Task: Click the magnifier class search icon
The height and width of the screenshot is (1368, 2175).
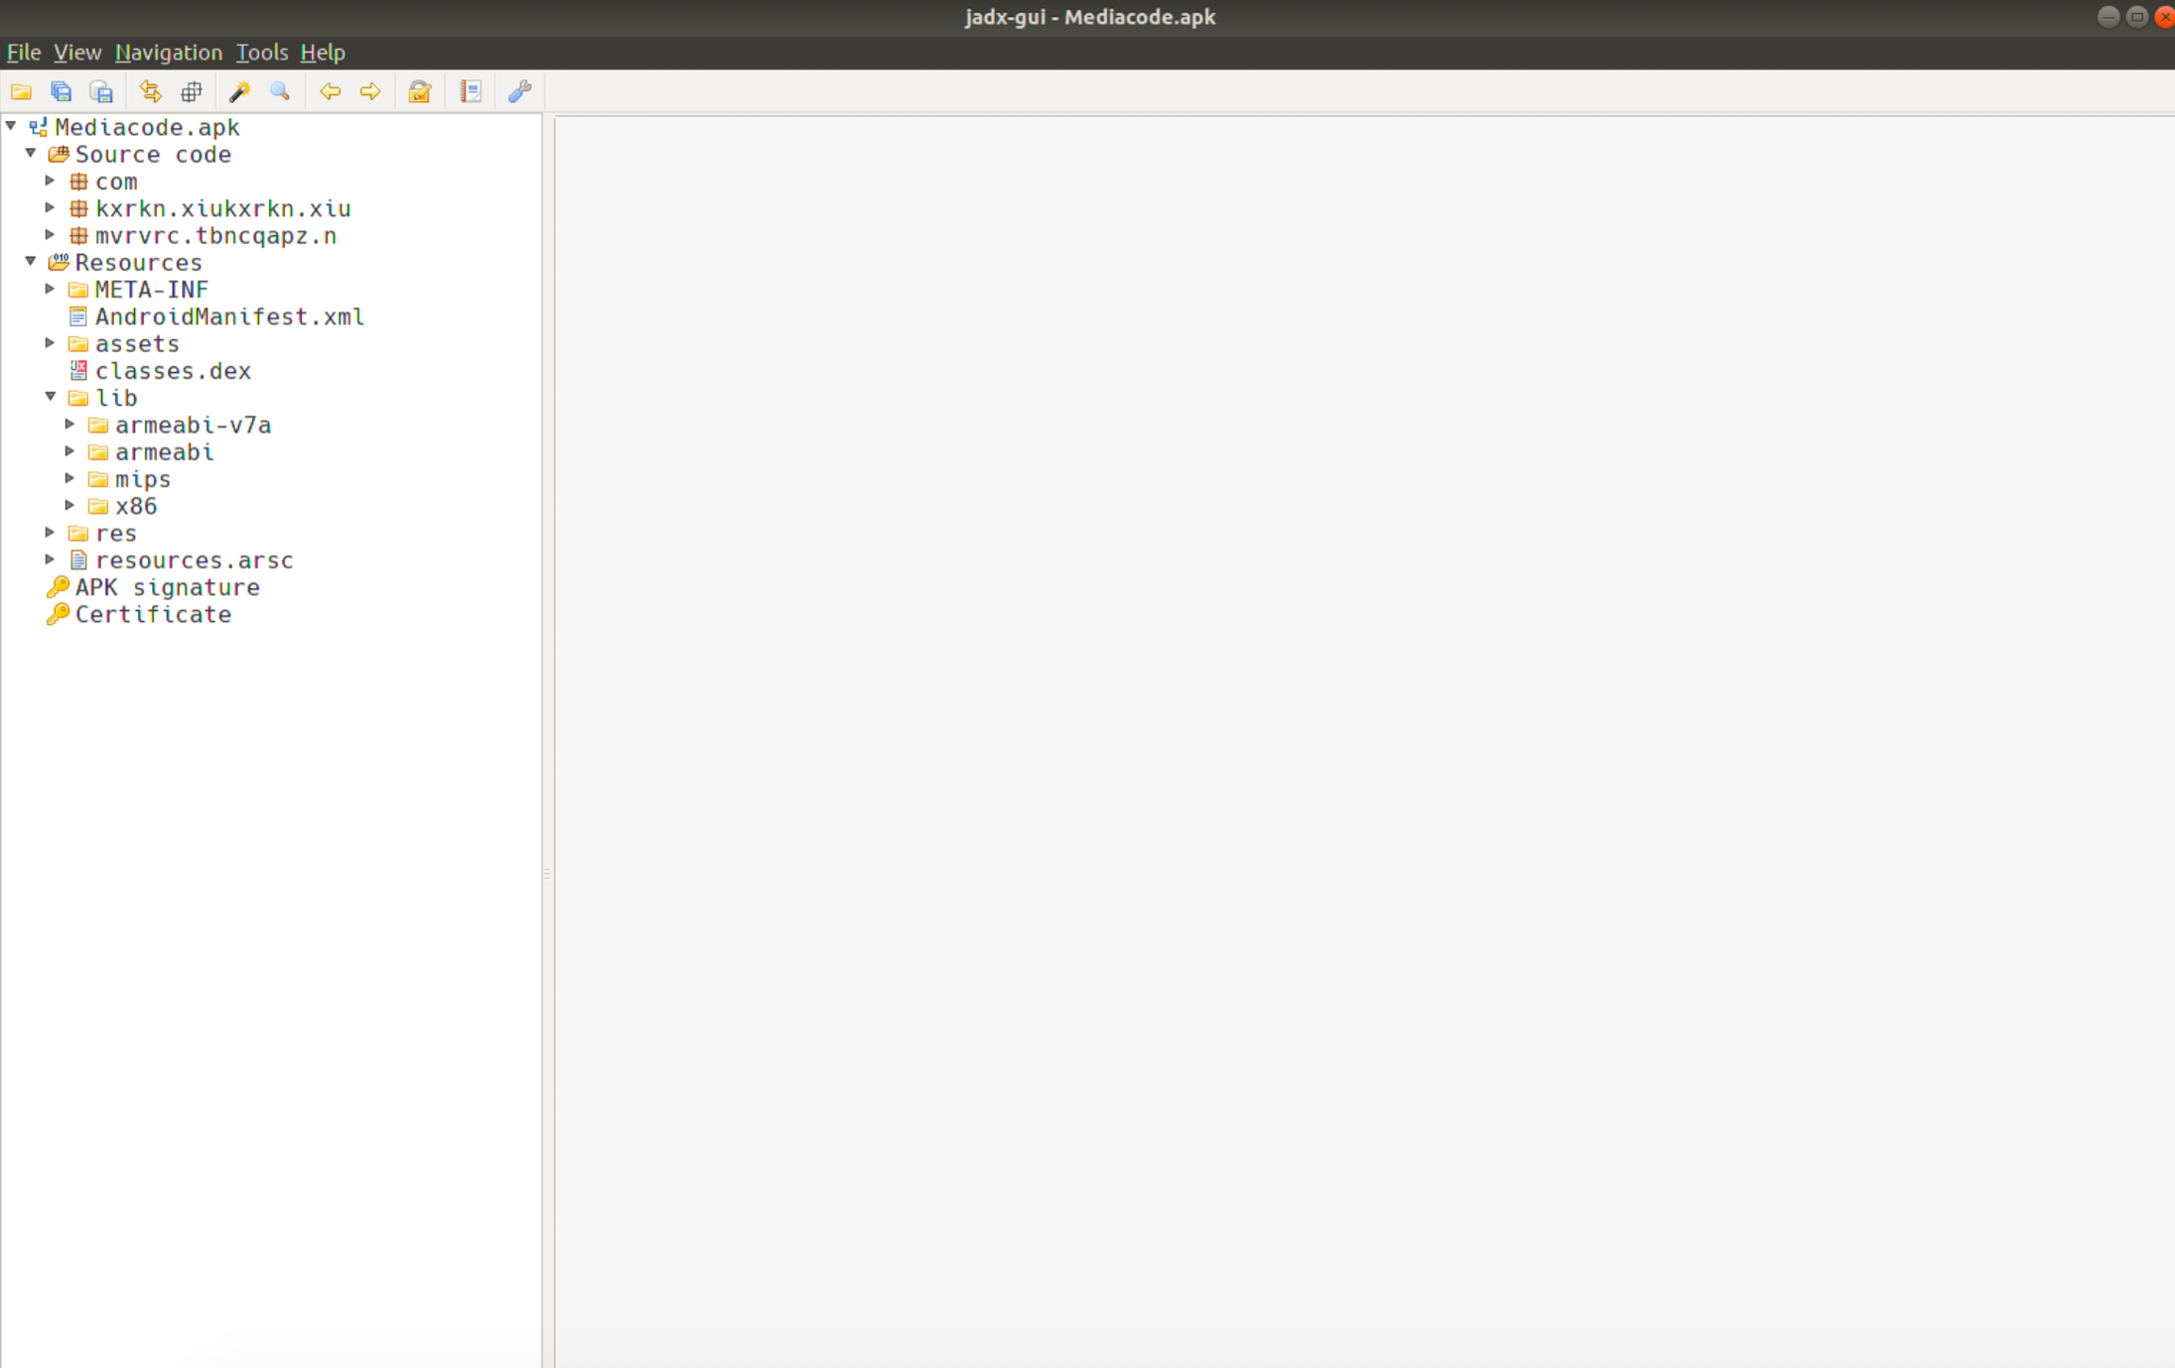Action: [279, 92]
